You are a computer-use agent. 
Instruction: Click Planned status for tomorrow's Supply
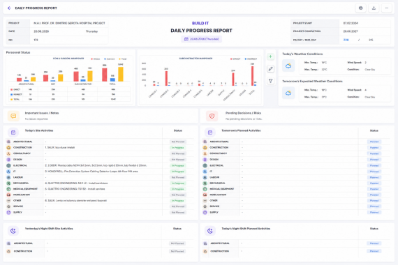[x=374, y=212]
